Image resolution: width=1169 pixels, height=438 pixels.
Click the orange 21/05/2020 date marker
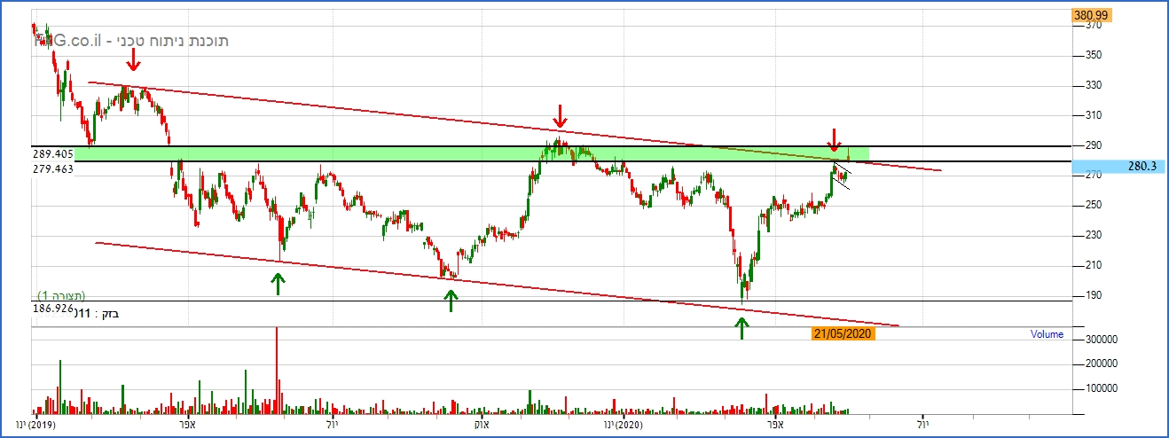(x=843, y=334)
